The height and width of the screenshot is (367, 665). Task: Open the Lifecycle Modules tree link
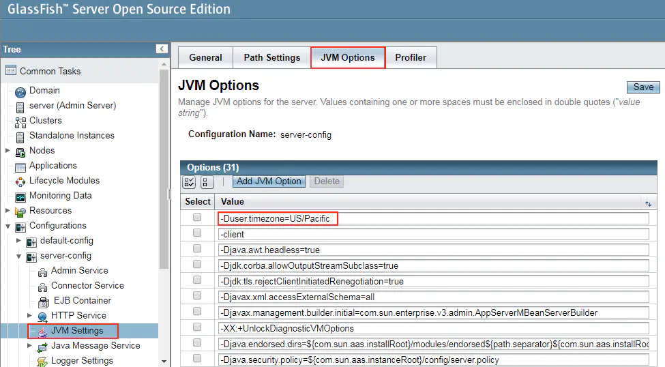coord(65,180)
